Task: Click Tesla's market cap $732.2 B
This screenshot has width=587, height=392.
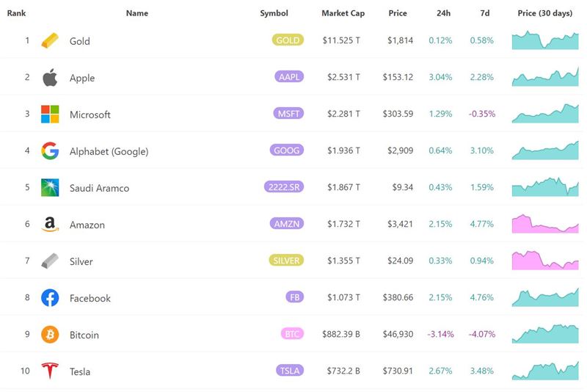Action: click(343, 371)
